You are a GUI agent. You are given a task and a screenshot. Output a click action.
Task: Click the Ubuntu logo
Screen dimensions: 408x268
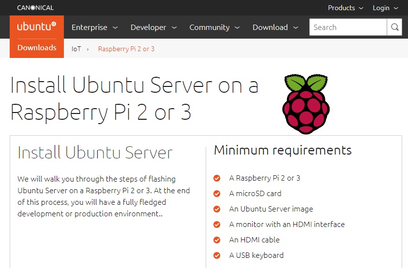coord(37,27)
